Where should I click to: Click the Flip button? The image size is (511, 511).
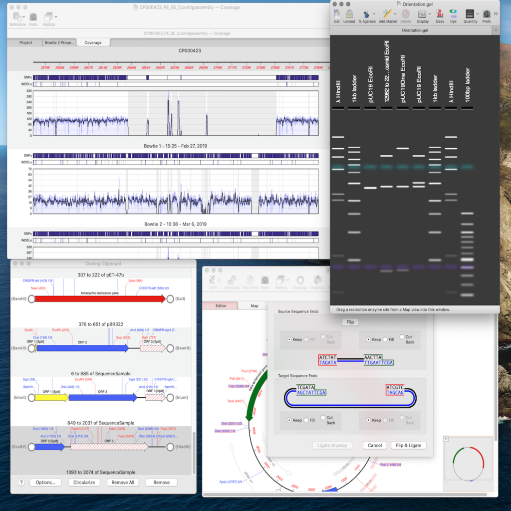click(x=350, y=322)
